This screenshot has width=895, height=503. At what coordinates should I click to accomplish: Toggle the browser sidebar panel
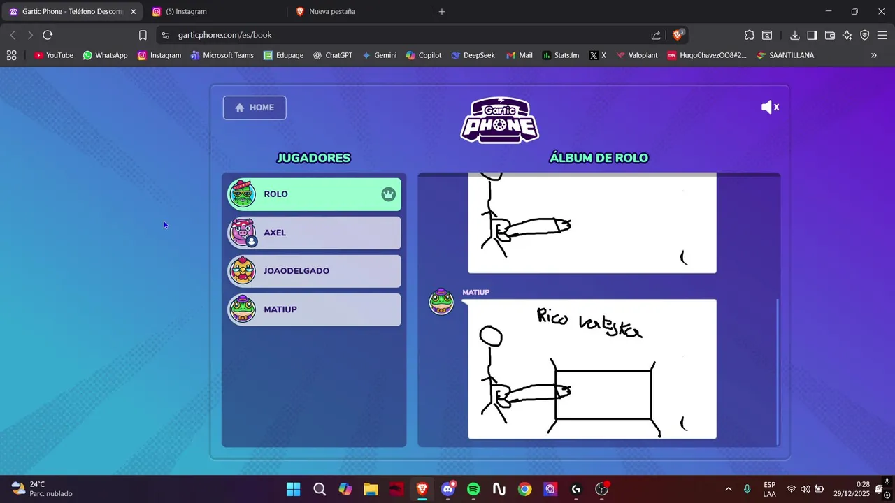(812, 35)
